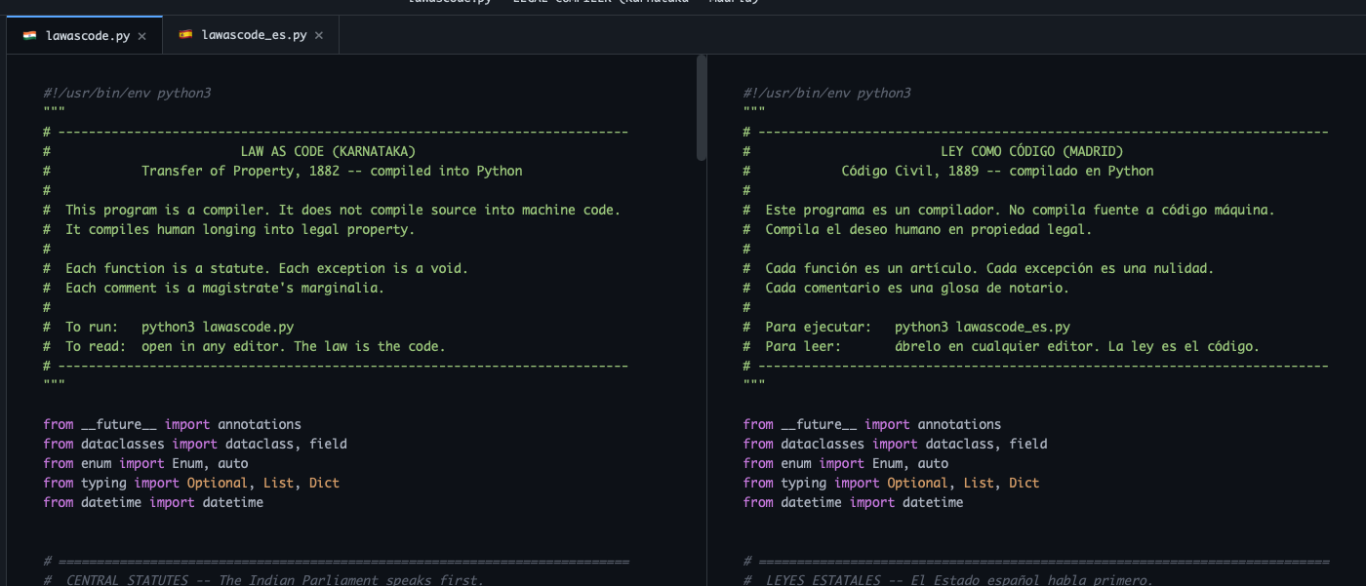Close the lawascode.py tab
Screen dimensions: 1366x586
141,36
